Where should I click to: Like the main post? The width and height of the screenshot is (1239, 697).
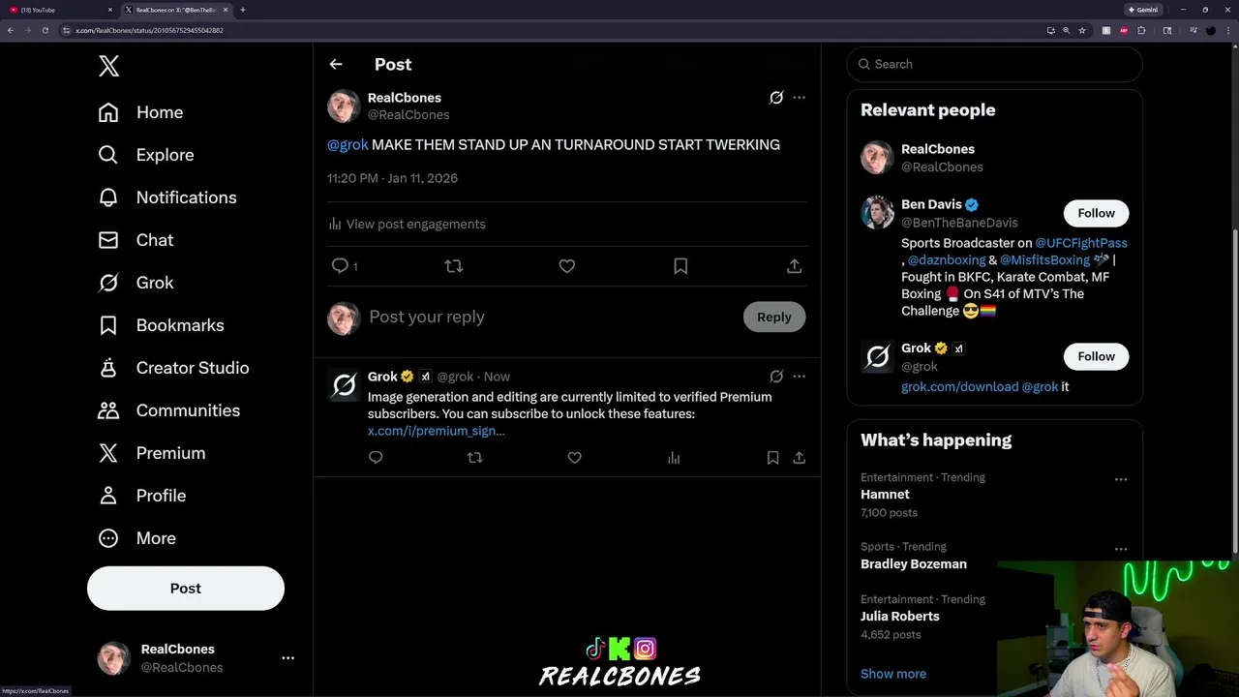[x=567, y=266]
